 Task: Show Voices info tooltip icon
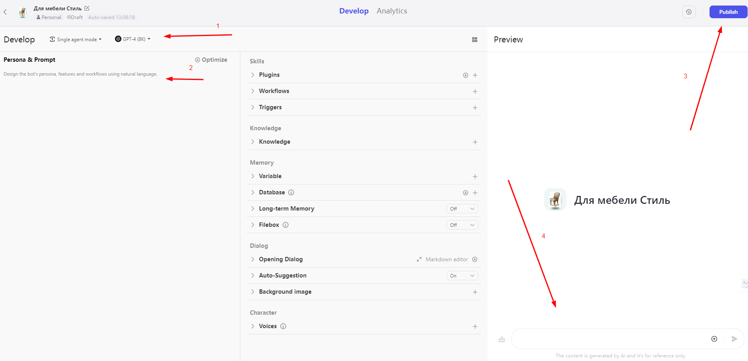point(283,326)
